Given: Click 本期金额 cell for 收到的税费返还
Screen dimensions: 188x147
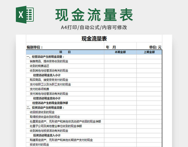Looking at the screenshot, I should 120,66.
